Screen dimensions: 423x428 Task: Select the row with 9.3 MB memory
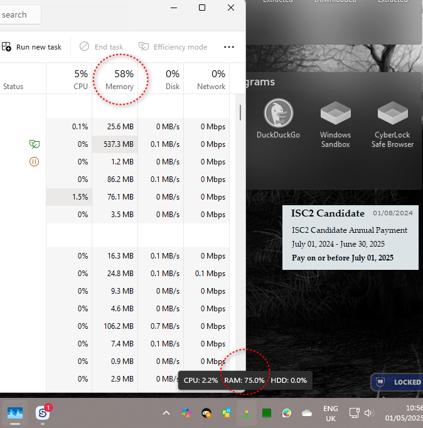pyautogui.click(x=115, y=291)
